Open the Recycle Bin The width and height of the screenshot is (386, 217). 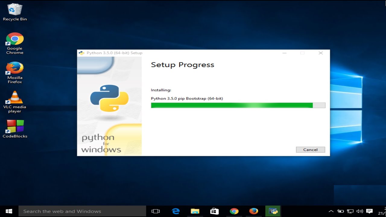coord(14,10)
